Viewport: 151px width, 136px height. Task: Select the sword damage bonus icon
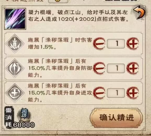[x=15, y=44]
